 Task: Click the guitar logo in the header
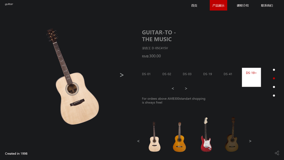tap(9, 4)
